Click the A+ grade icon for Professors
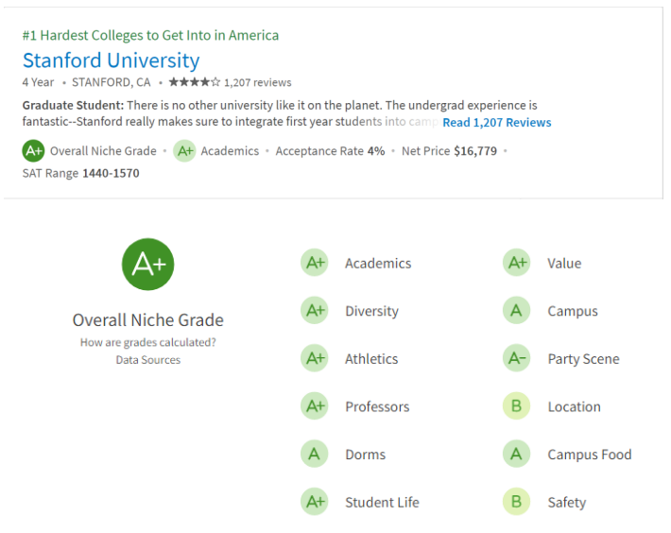This screenshot has height=533, width=671. click(x=315, y=406)
